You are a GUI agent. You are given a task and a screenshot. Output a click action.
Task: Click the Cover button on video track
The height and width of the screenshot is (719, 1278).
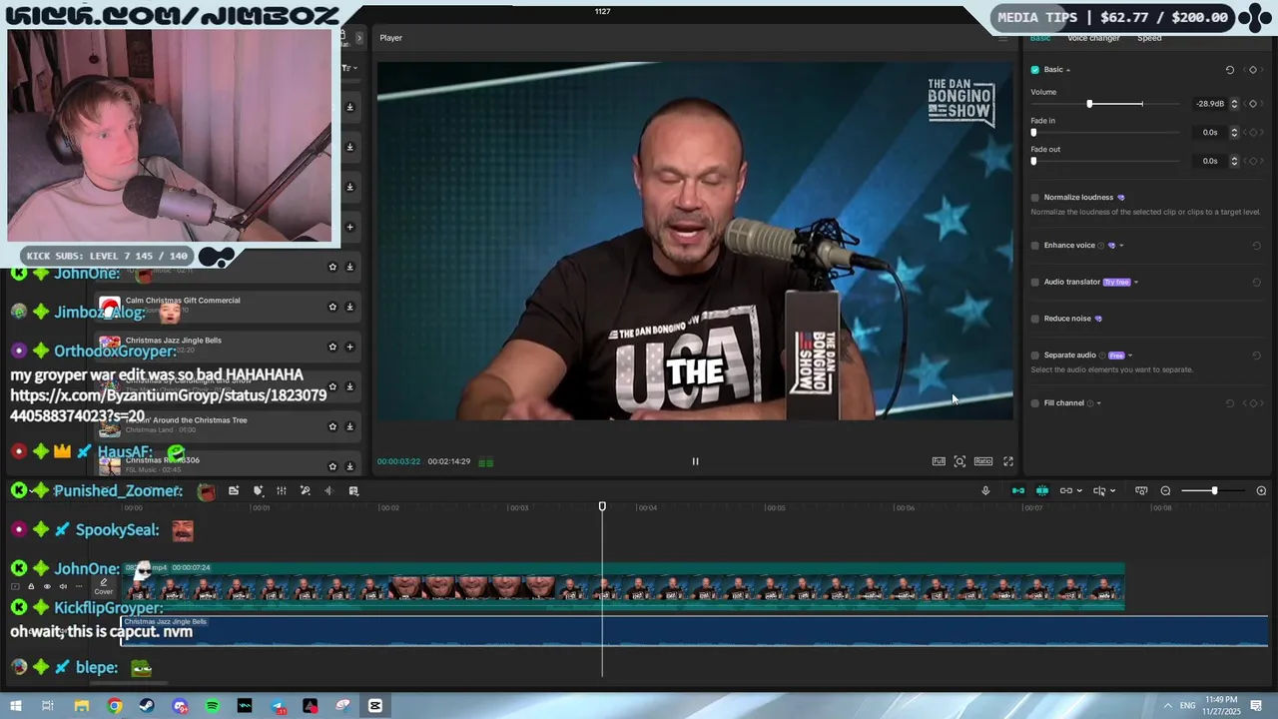[104, 587]
